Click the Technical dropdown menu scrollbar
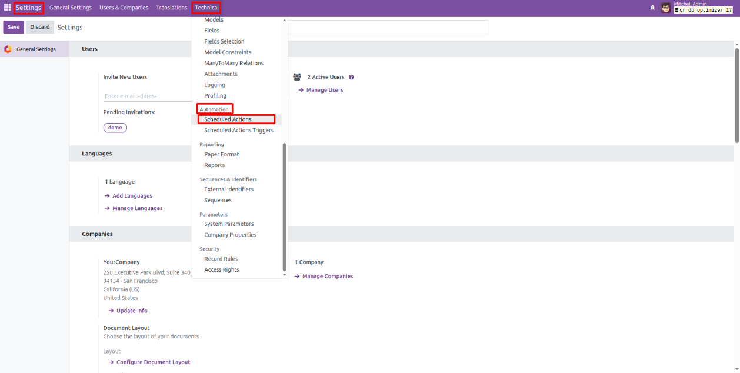740x373 pixels. click(285, 206)
